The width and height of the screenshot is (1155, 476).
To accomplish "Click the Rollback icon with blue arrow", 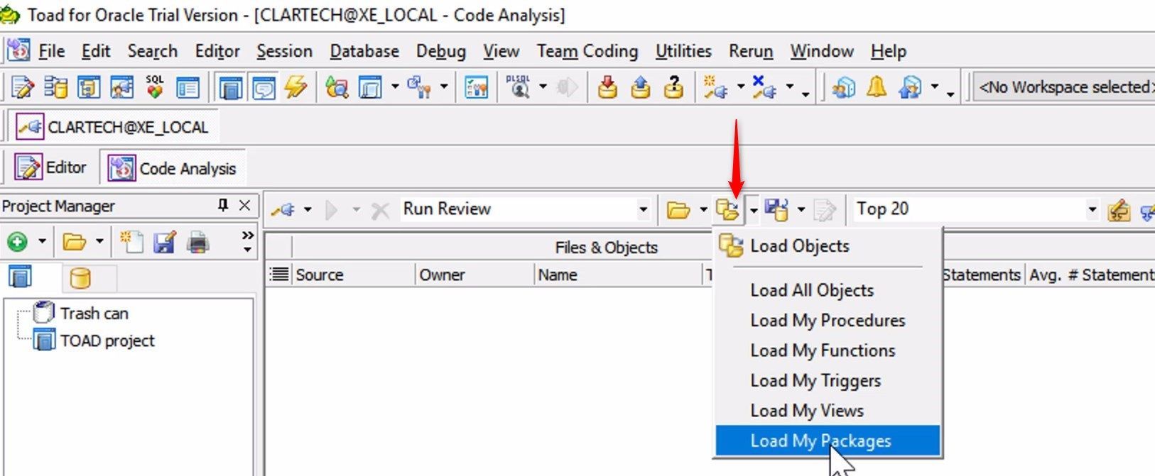I will click(x=640, y=87).
